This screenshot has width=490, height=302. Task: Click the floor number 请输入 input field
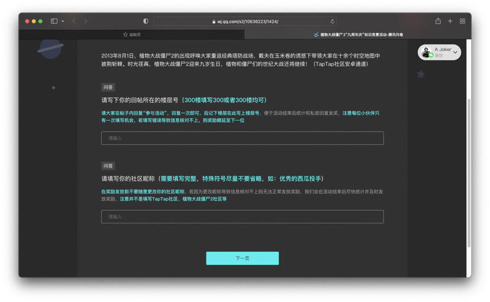[242, 138]
